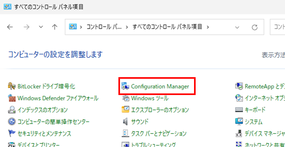
Task: Open システム link
Action: [254, 121]
